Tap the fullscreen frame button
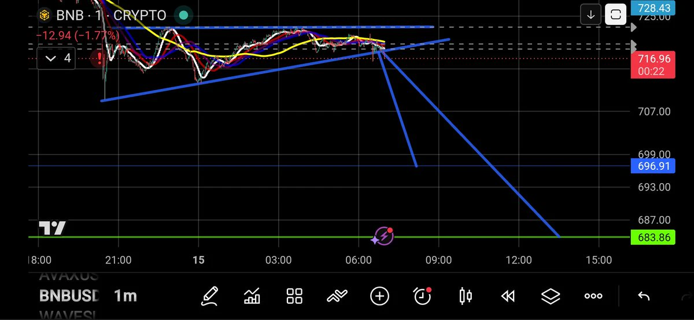This screenshot has width=694, height=320. [616, 15]
